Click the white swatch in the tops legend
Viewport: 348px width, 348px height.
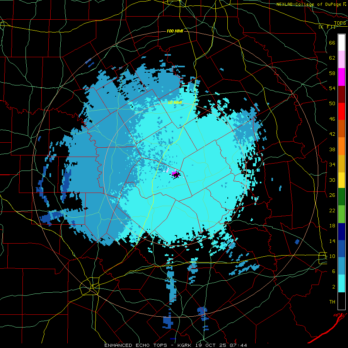pos(341,43)
